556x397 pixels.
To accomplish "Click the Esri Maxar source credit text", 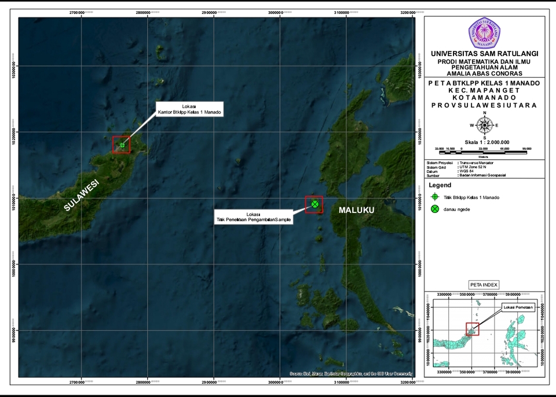I will [351, 374].
